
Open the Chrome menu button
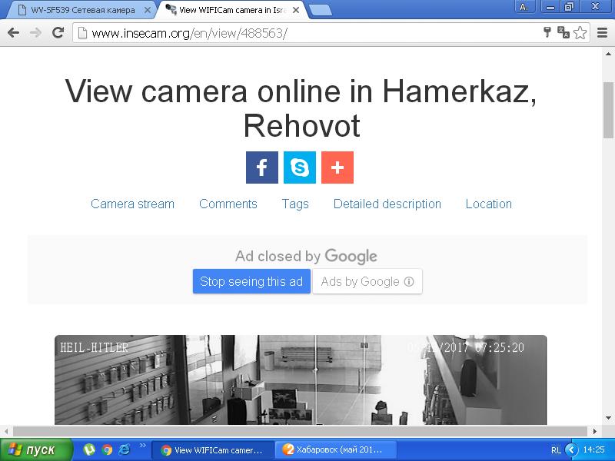[600, 33]
